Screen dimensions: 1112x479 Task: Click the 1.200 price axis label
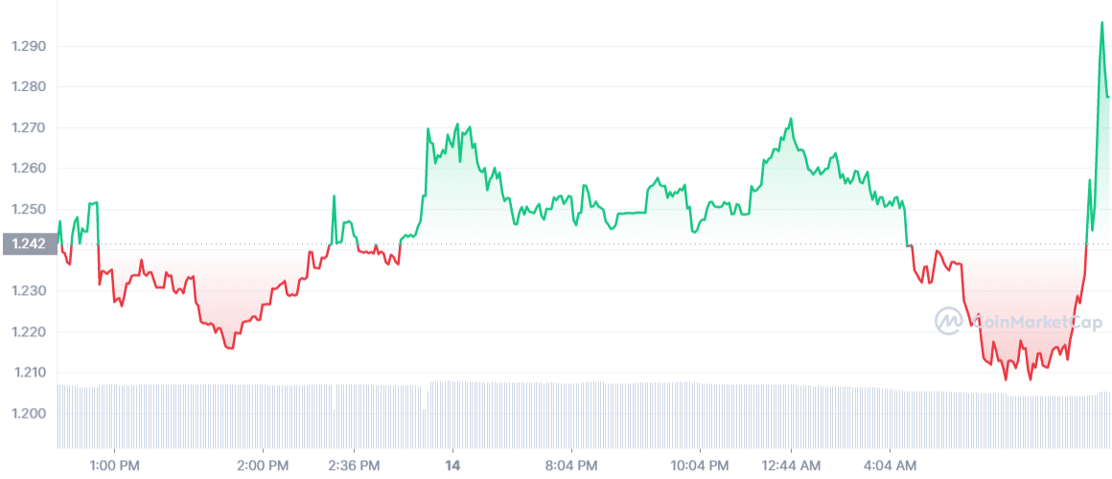coord(29,413)
